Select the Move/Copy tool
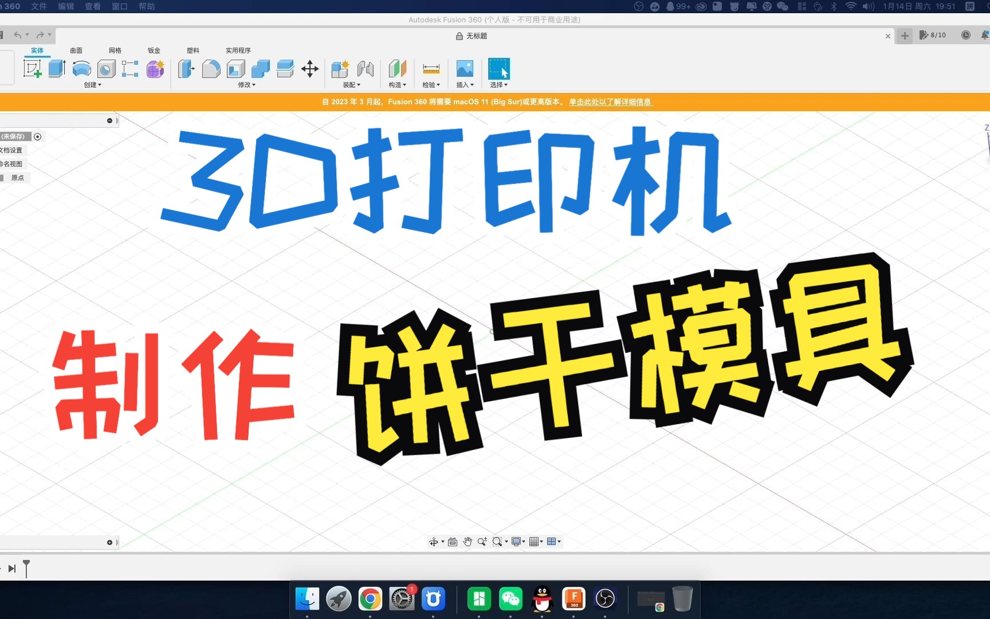This screenshot has height=619, width=990. [310, 69]
